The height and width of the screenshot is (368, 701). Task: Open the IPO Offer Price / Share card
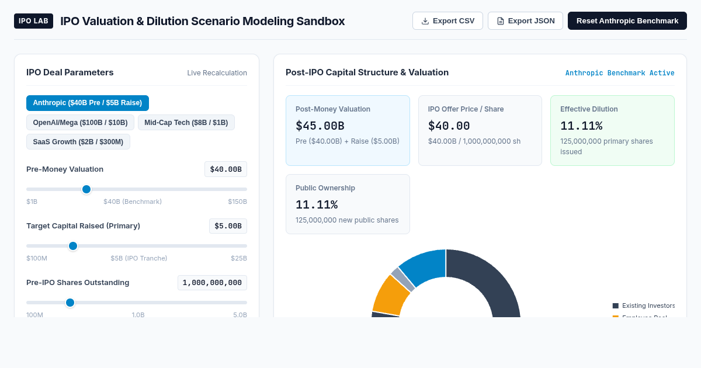(x=480, y=130)
